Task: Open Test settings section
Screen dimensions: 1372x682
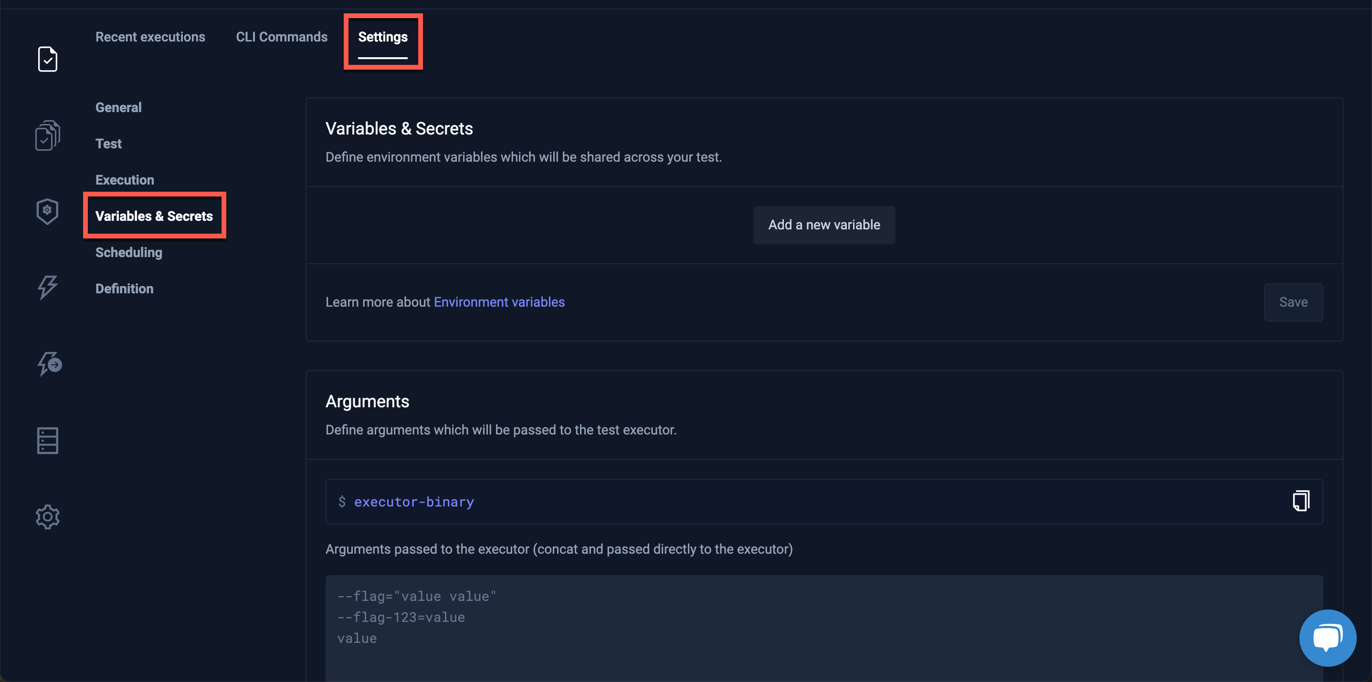Action: click(x=109, y=144)
